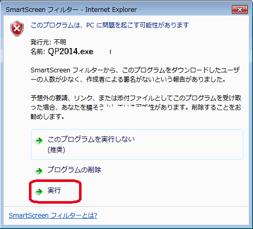Click the 名前: label
Screen dimensions: 253x229
(x=38, y=51)
